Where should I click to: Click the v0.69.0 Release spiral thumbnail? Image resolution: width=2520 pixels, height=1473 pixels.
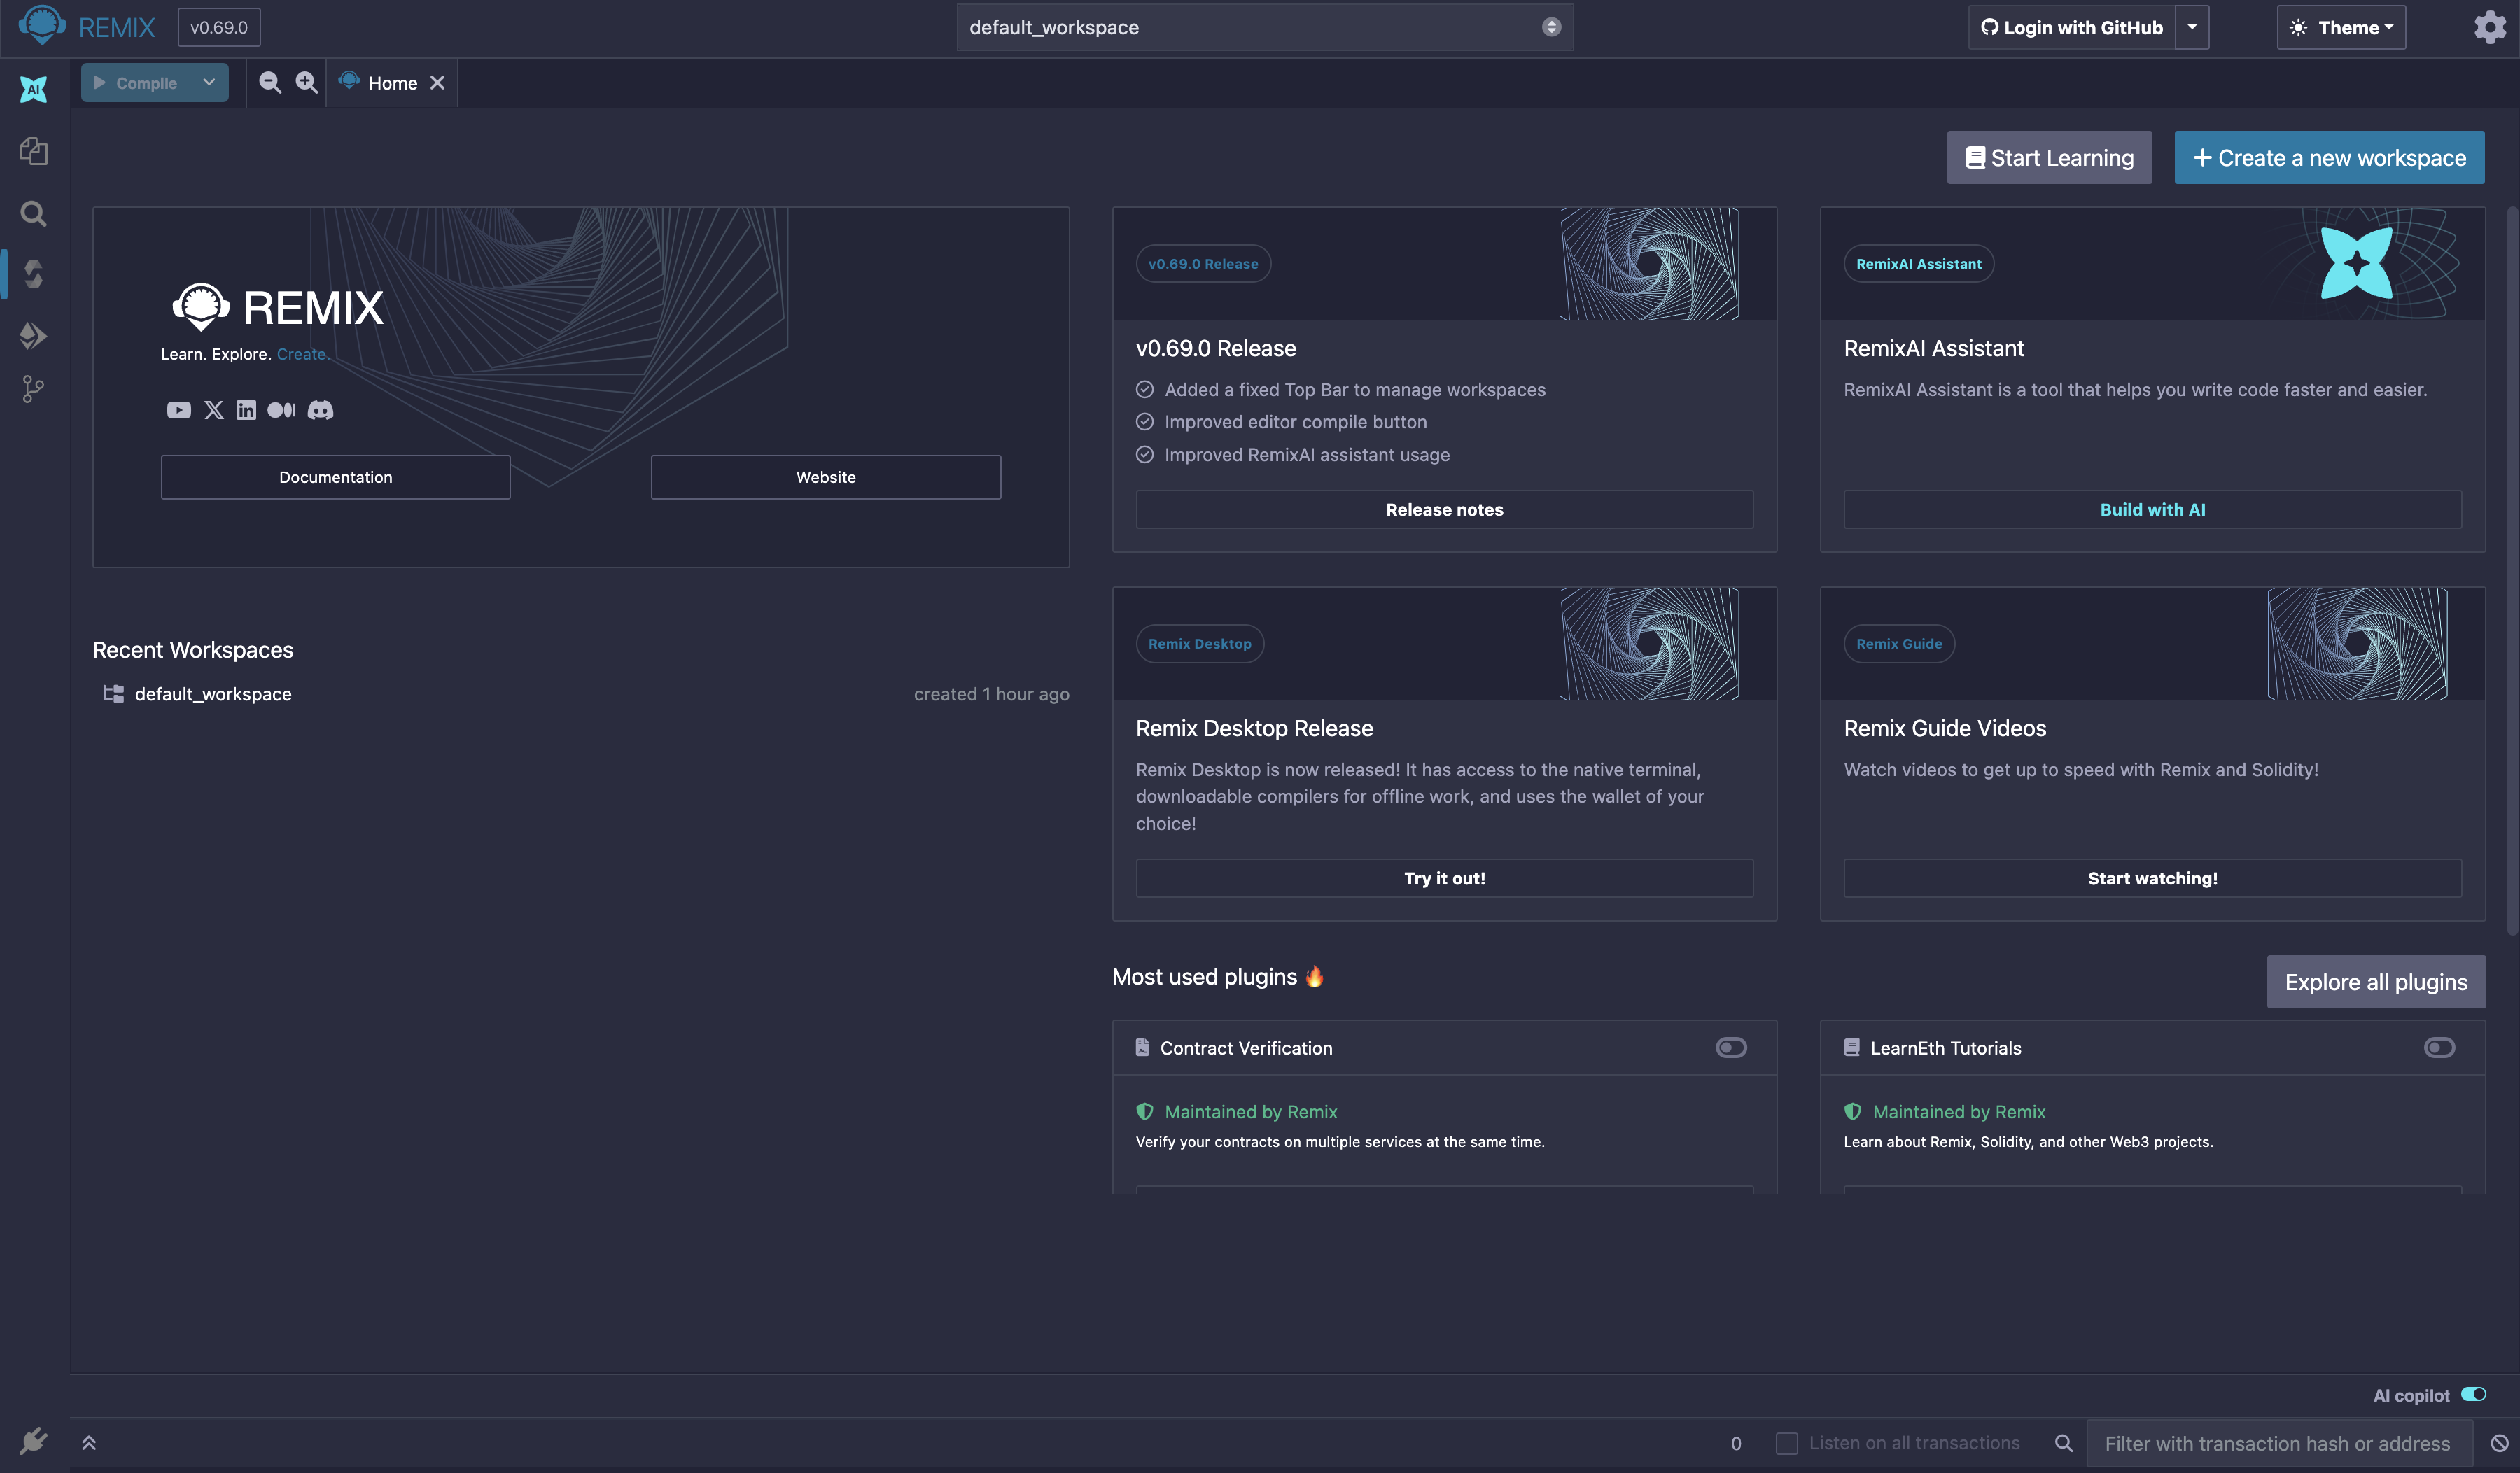(1648, 263)
